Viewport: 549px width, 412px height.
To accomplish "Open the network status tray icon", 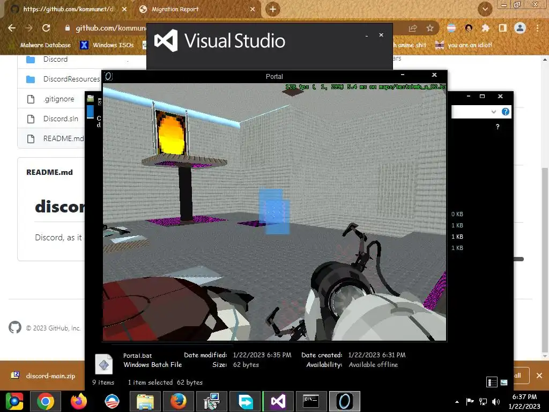I will pyautogui.click(x=483, y=401).
